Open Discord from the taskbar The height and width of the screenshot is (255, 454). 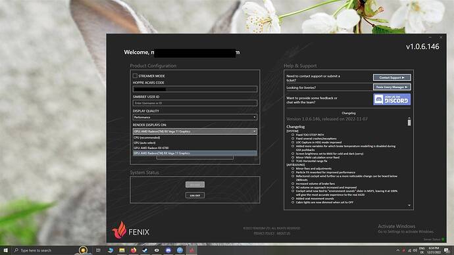coord(168,250)
